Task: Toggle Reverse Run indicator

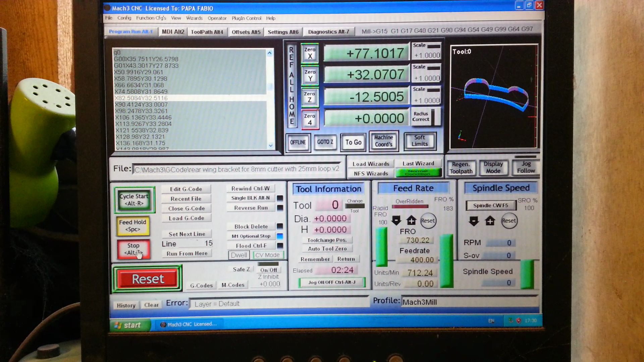Action: [280, 208]
